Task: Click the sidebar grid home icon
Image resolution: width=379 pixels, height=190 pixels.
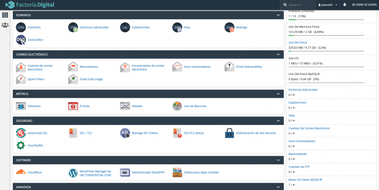Action: [x=5, y=15]
